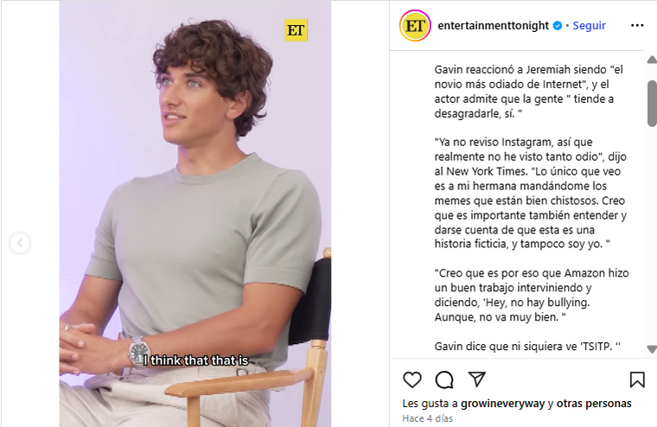Image resolution: width=657 pixels, height=427 pixels.
Task: Like the post with the heart icon
Action: [411, 379]
